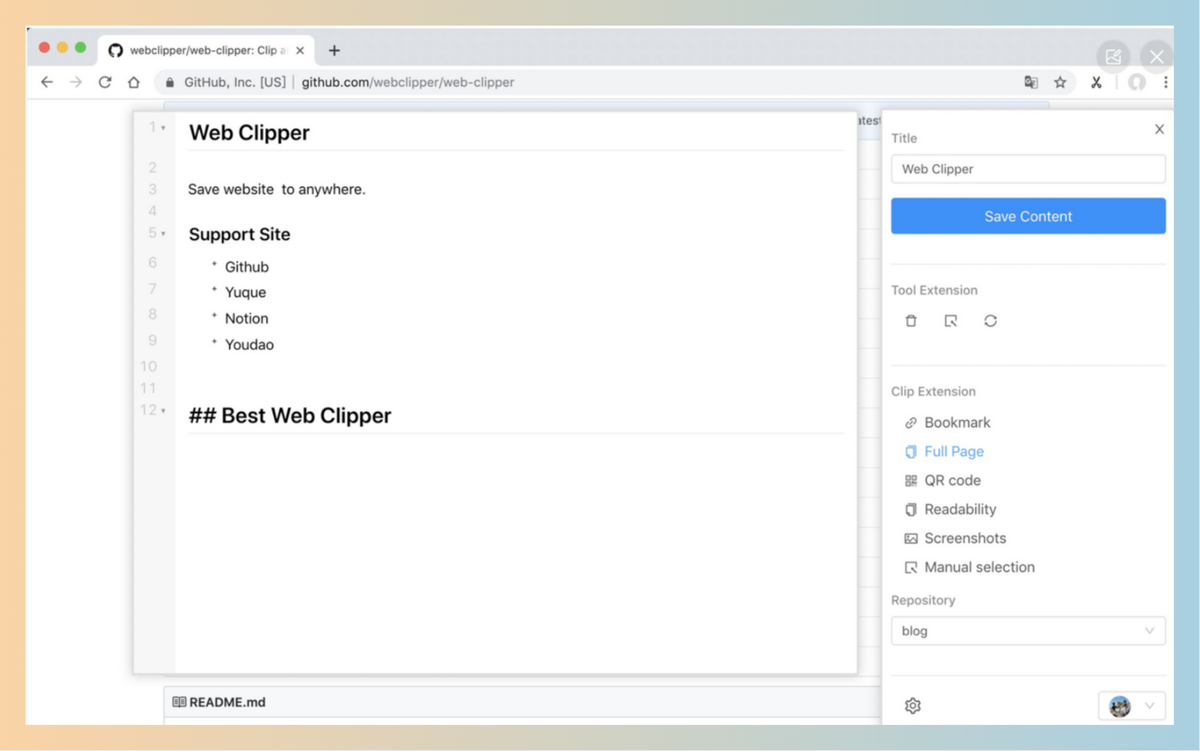Screen dimensions: 1200x751
Task: Reload the current page
Action: coord(105,82)
